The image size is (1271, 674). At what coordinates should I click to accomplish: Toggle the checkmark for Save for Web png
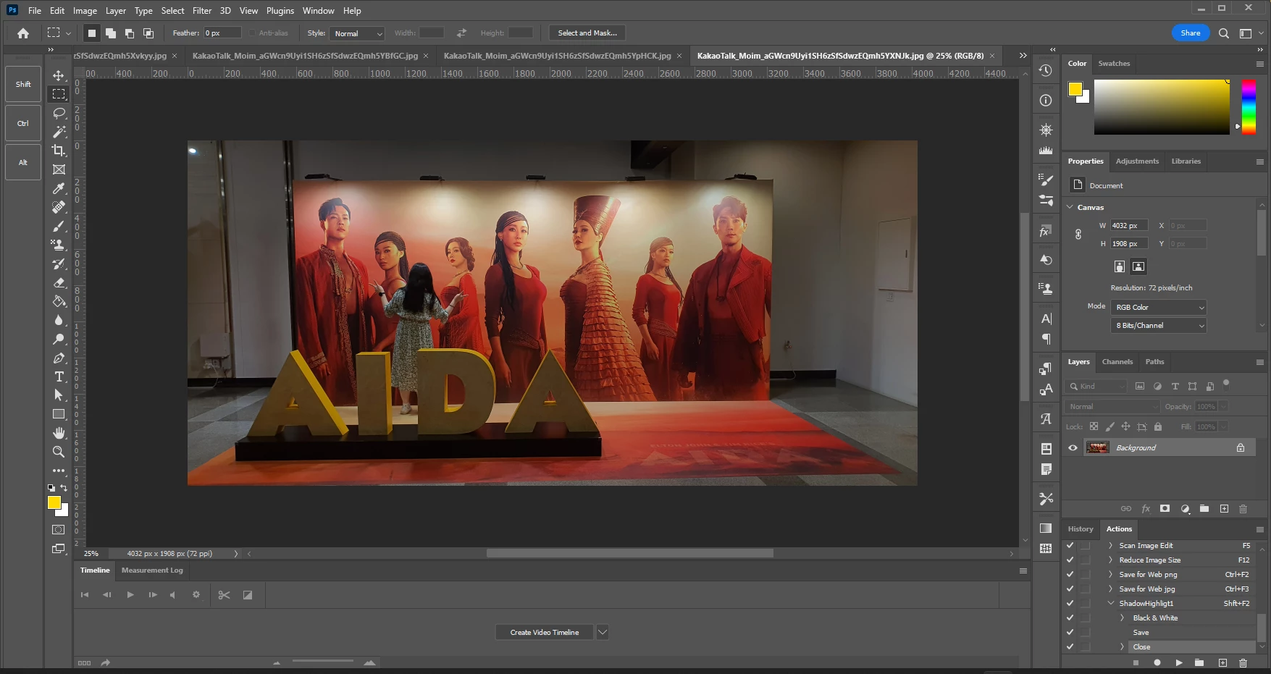1070,575
